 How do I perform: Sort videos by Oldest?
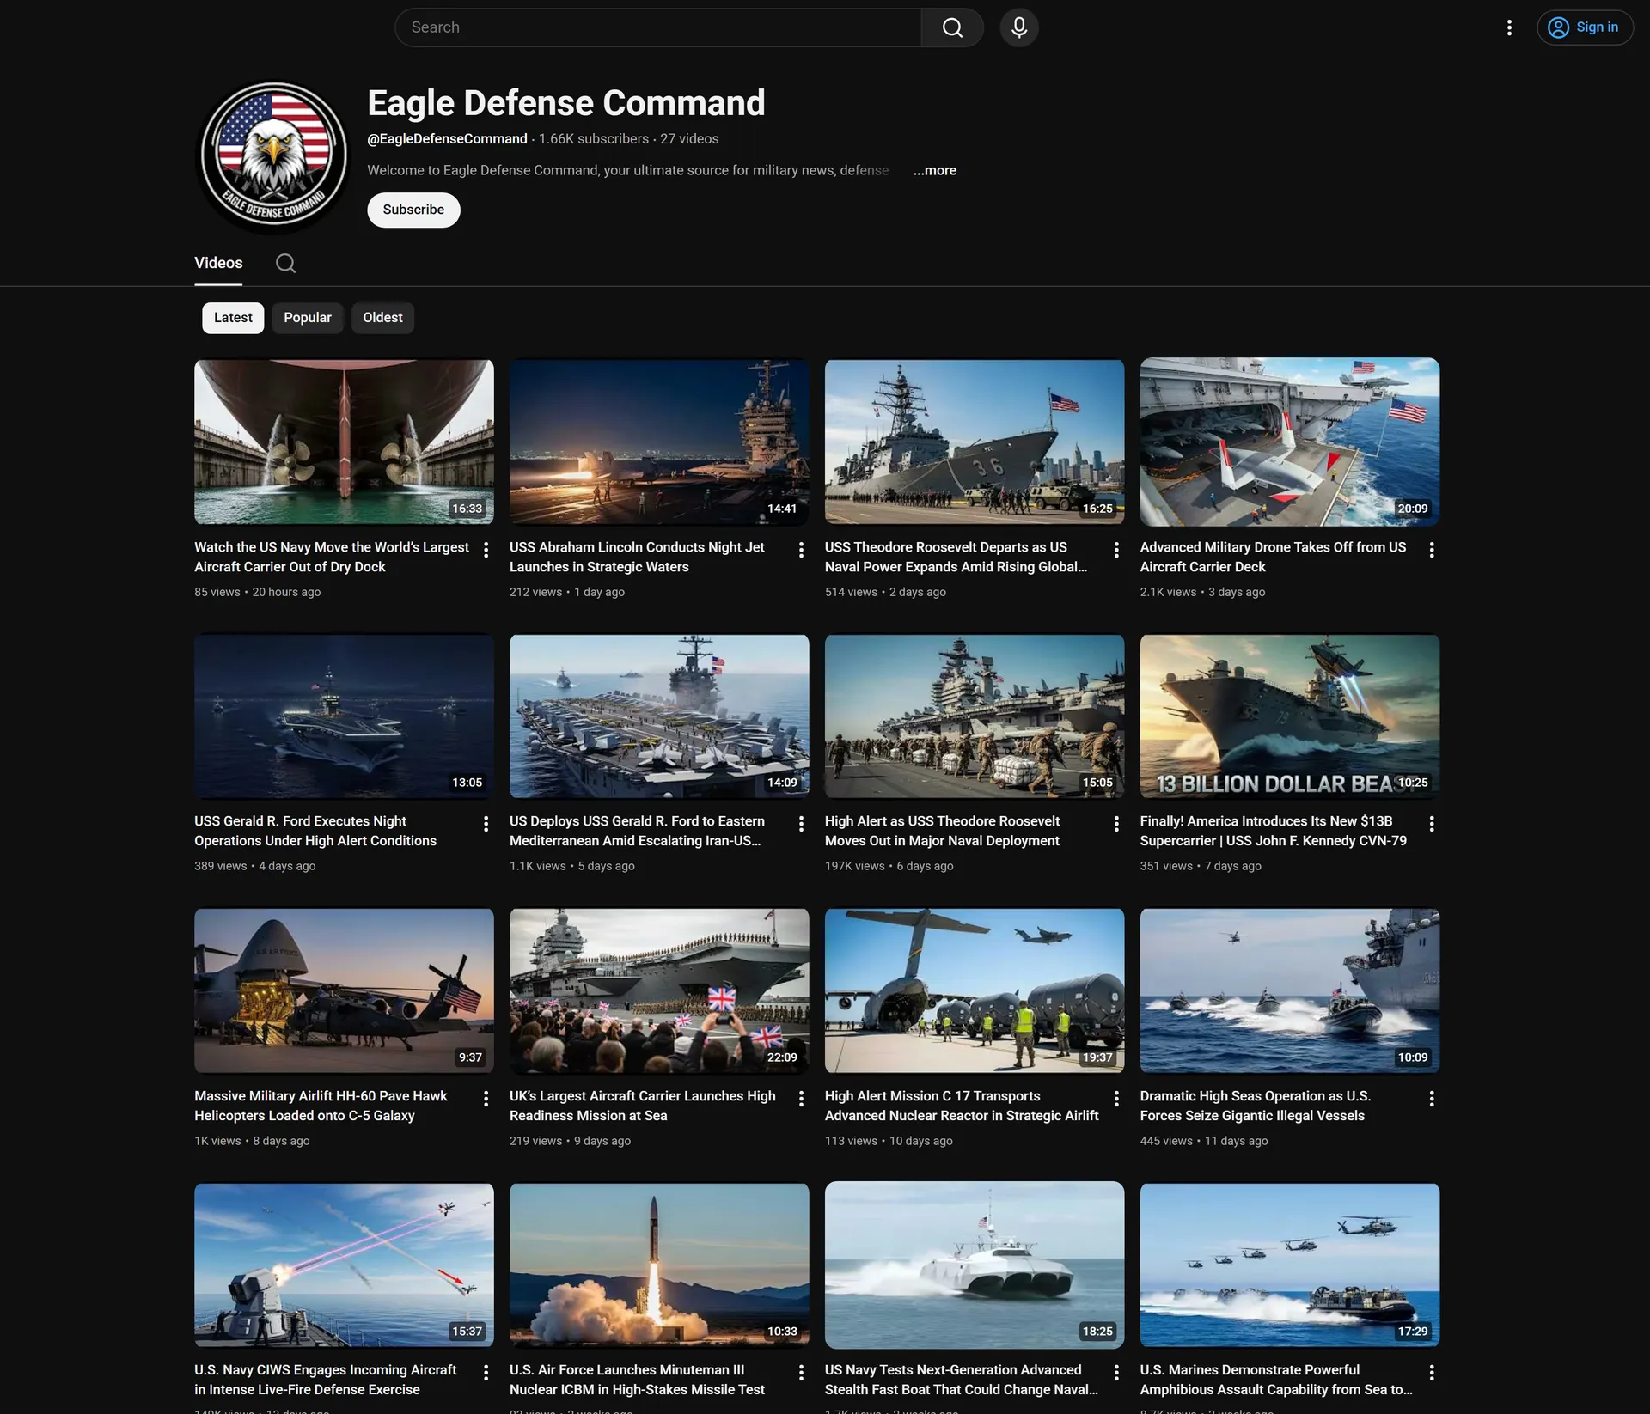pos(382,318)
